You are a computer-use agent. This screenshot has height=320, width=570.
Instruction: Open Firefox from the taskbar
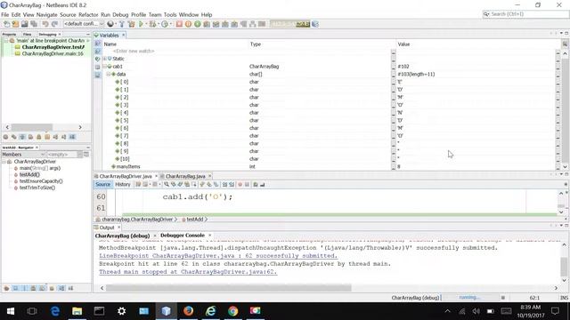point(188,311)
